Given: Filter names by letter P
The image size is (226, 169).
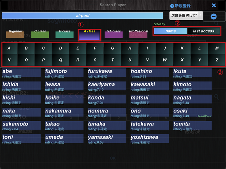Looking at the screenshot, I should tap(43, 60).
